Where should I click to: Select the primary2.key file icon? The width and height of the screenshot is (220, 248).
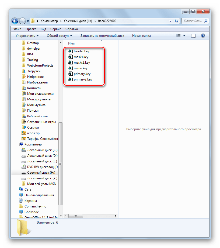pos(71,79)
